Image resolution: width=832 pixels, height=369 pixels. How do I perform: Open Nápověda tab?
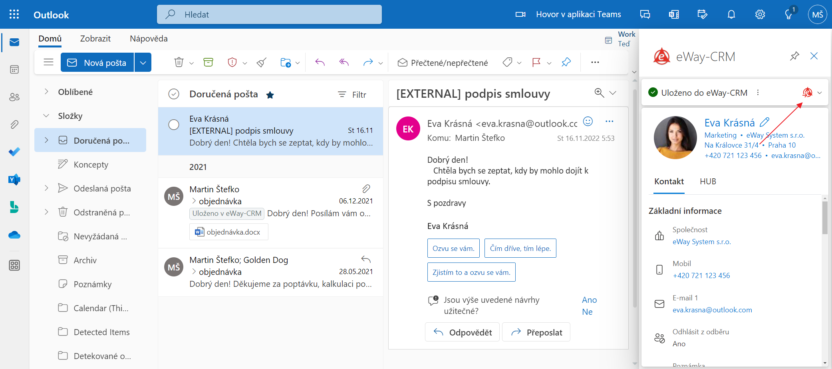[x=149, y=39]
